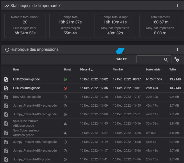Click warning triangle status for 14:45 print
The image size is (184, 163).
click(x=65, y=124)
